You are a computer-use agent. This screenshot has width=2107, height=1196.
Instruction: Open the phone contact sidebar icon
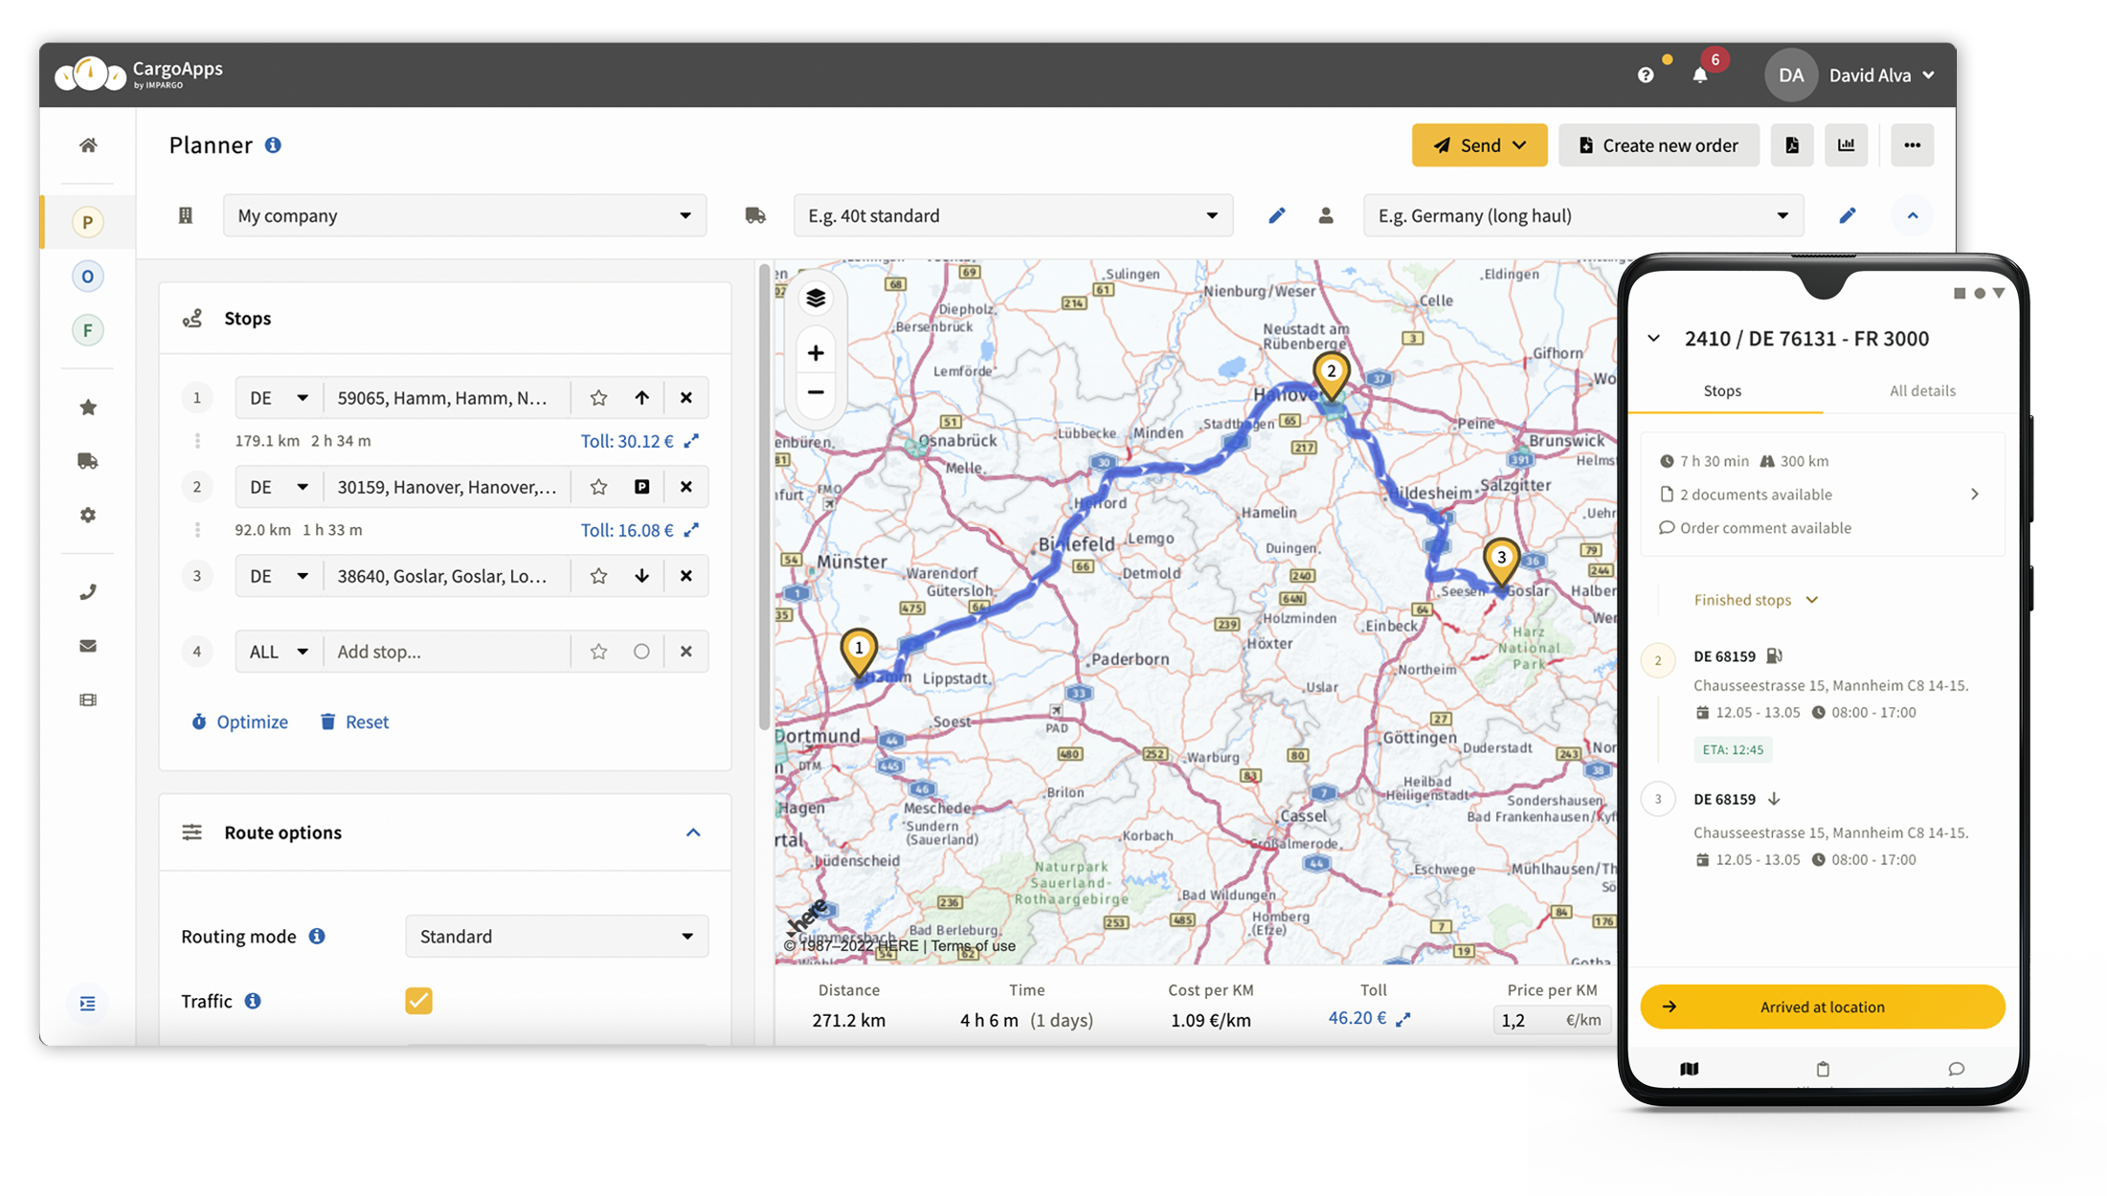pos(88,592)
